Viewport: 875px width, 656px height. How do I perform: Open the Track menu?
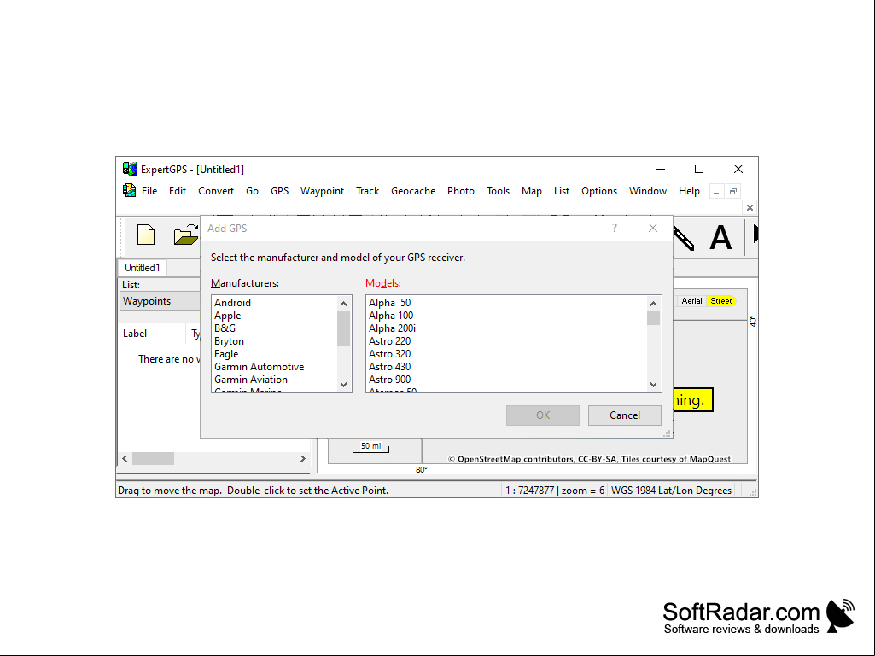368,191
